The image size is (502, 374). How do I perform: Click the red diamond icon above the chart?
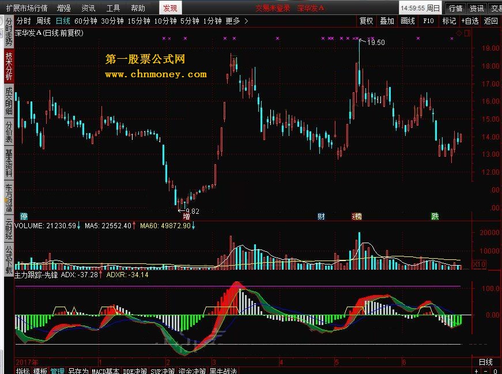tap(459, 33)
